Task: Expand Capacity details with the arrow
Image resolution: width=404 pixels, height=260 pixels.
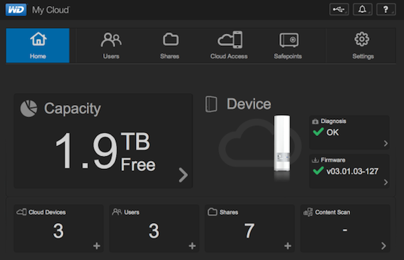Action: pos(183,175)
